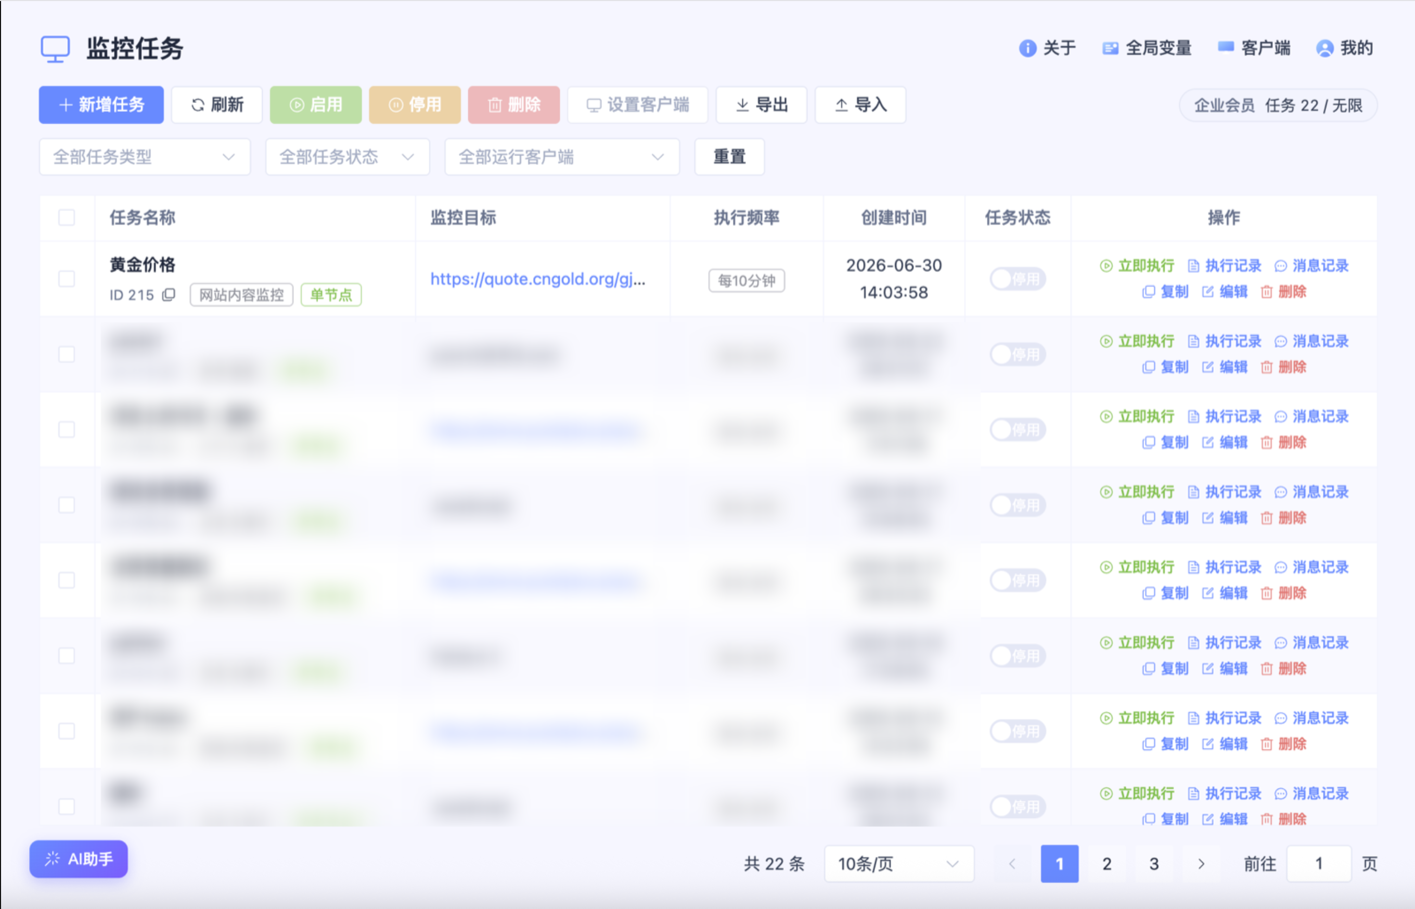Click the orange 停用 toolbar button
This screenshot has height=909, width=1415.
coord(415,105)
